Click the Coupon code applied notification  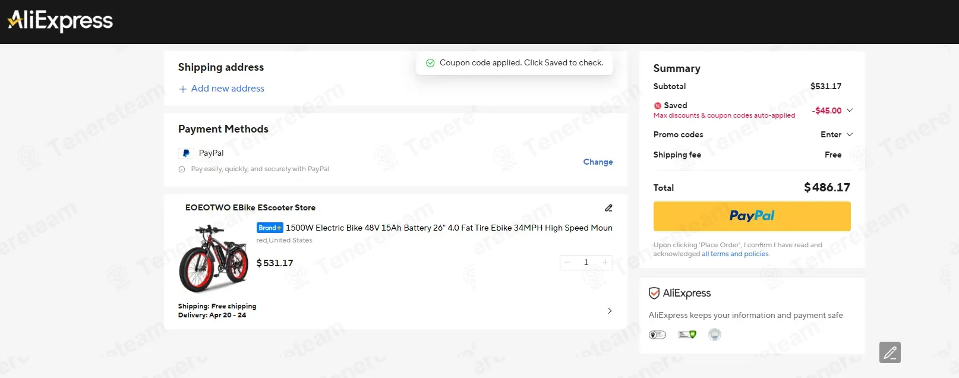[x=515, y=63]
